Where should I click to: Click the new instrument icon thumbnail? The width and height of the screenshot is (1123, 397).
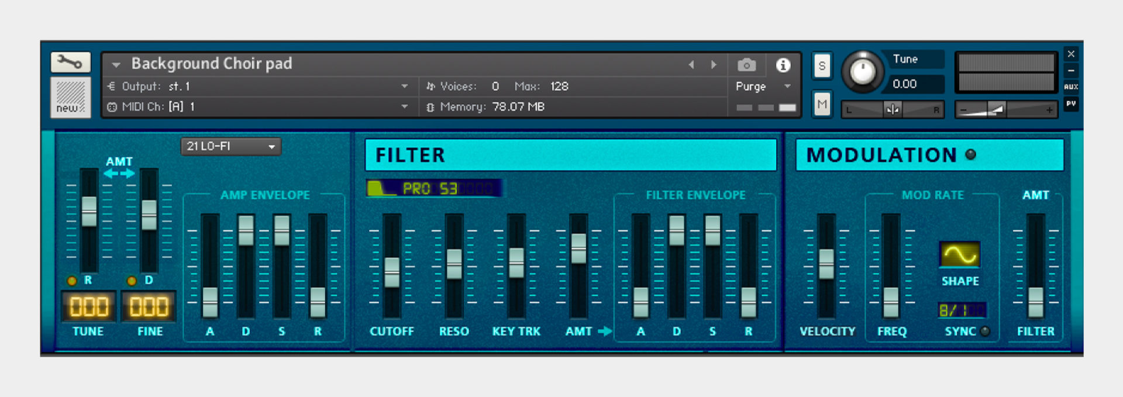(70, 98)
